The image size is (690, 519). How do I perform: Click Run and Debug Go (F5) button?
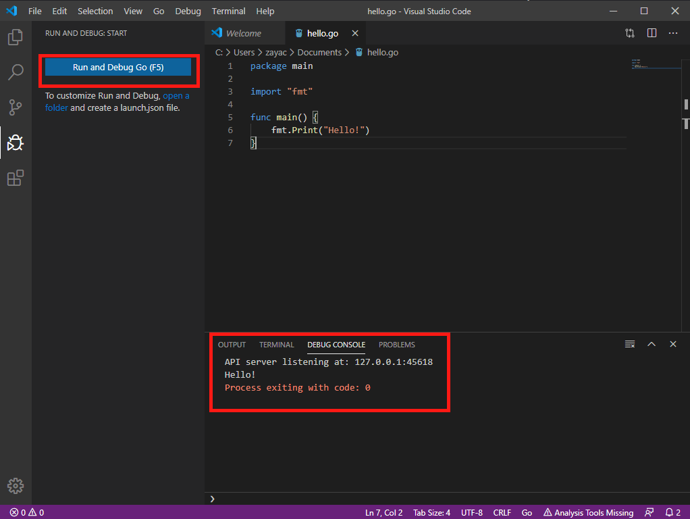pos(118,67)
